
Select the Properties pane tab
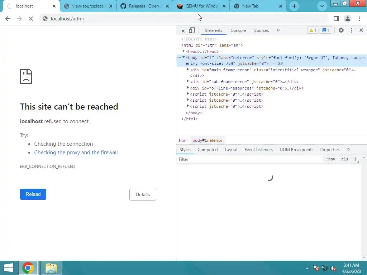(330, 150)
